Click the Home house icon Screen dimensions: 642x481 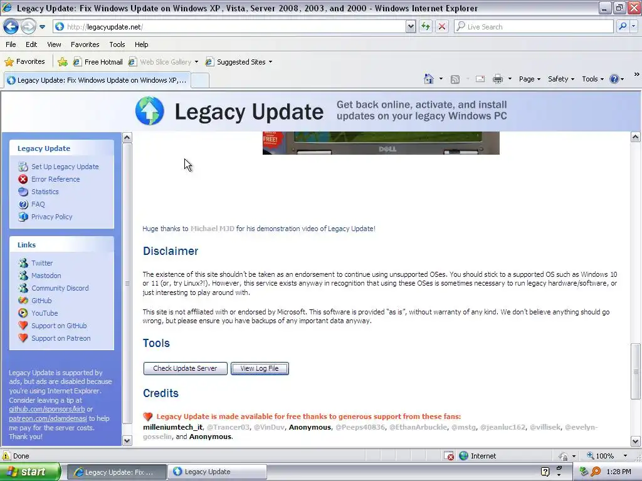pos(429,79)
